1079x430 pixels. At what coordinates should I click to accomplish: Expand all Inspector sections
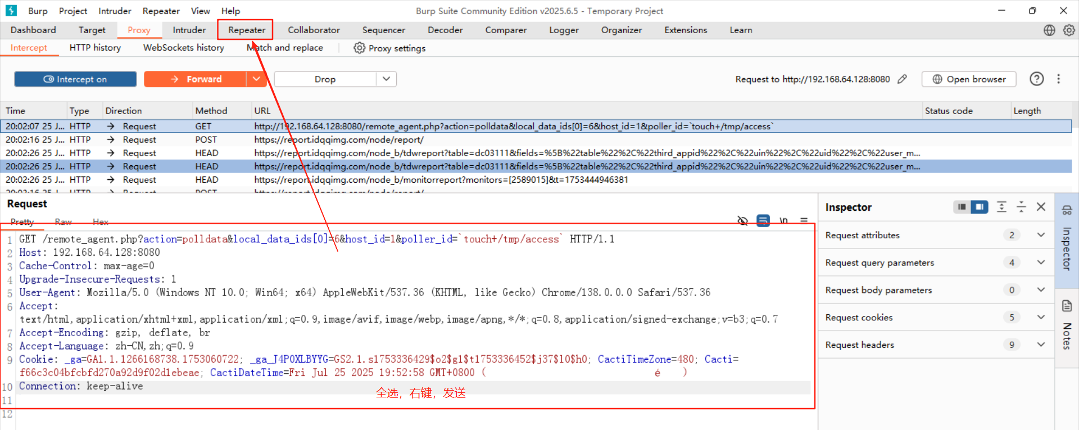coord(1001,207)
